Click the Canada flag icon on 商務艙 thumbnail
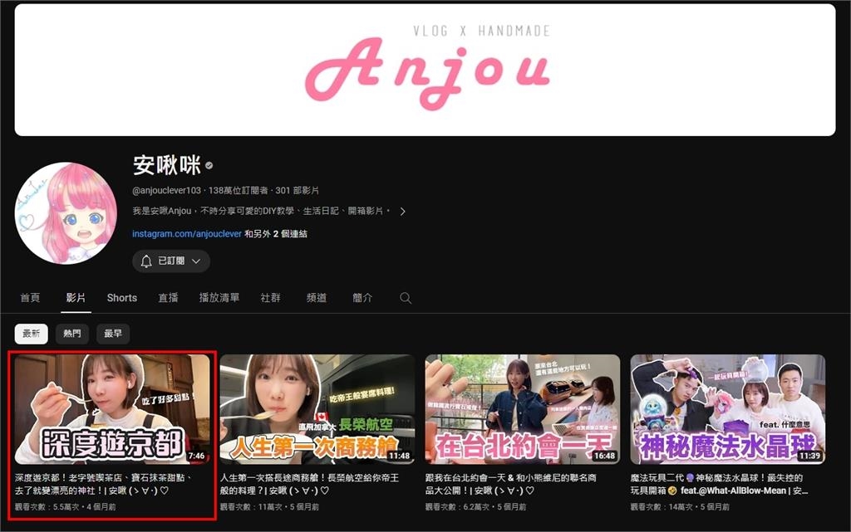The image size is (851, 532). 322,416
